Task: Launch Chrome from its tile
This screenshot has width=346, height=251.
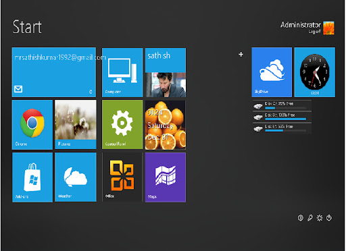Action: pyautogui.click(x=32, y=125)
